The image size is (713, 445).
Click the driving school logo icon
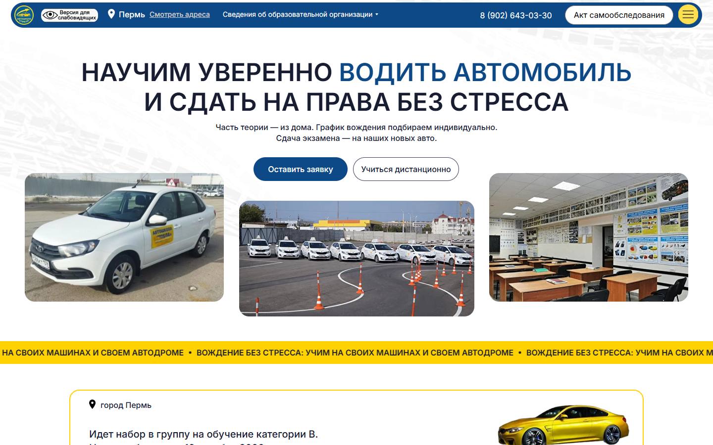(x=24, y=15)
